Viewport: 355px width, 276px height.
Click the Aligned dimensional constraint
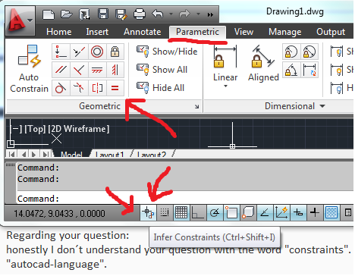tap(263, 64)
